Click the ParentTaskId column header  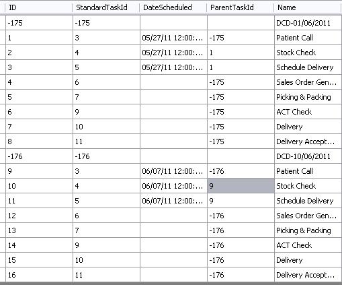240,7
